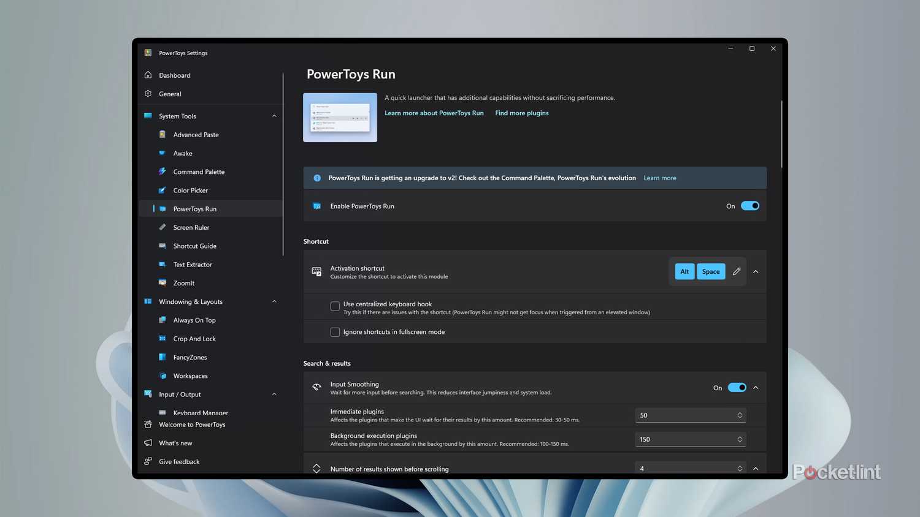Select Screen Ruler in System Tools
The image size is (920, 517).
(x=191, y=227)
